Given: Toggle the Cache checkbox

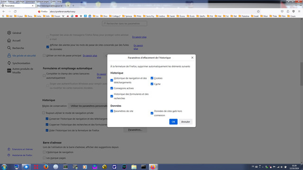Looking at the screenshot, I should [152, 84].
